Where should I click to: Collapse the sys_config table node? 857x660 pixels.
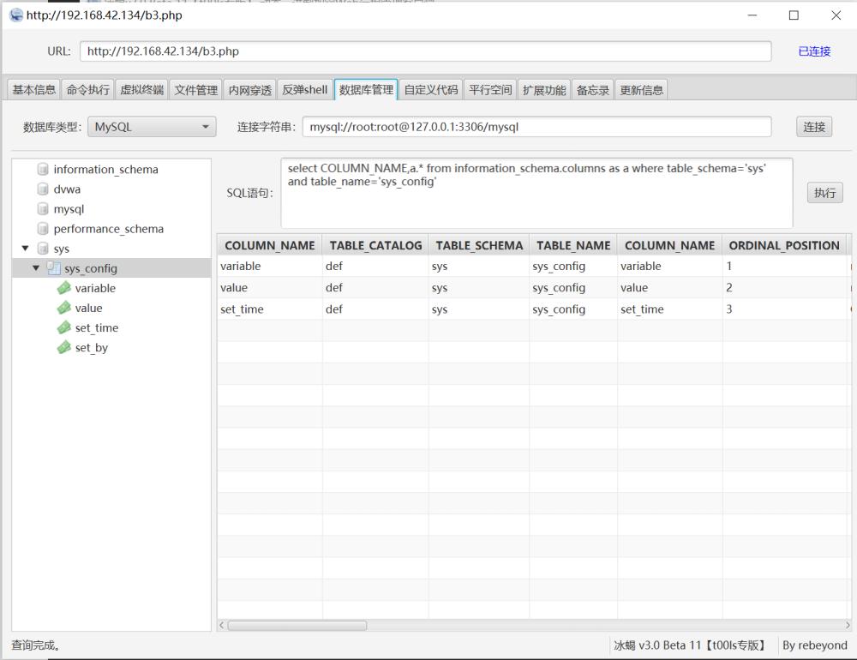pos(35,268)
